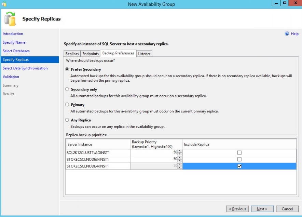The image size is (302, 217).
Task: Click the Next button
Action: [262, 209]
